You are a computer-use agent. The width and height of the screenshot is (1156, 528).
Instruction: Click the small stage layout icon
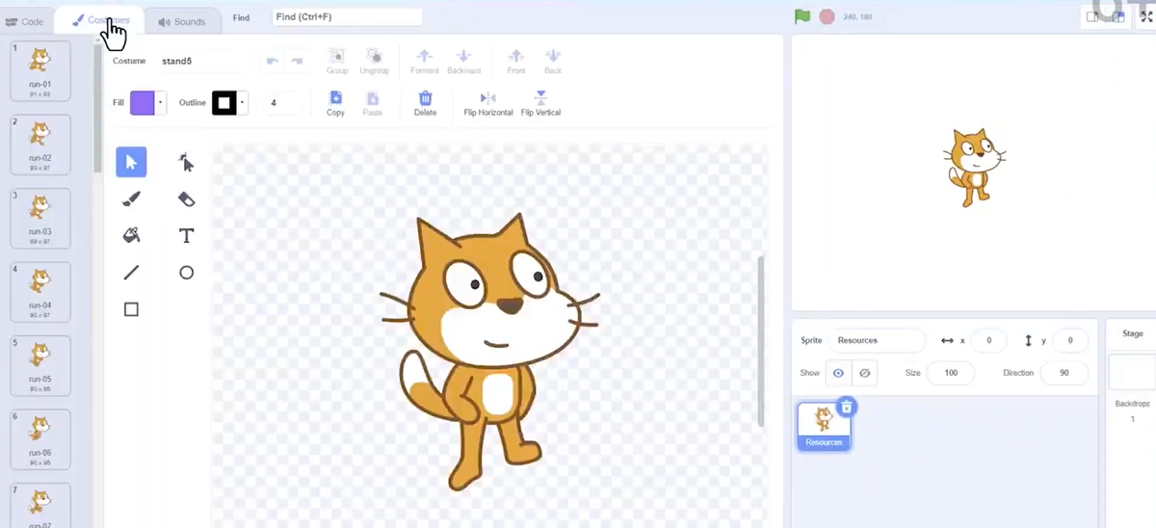click(1092, 16)
